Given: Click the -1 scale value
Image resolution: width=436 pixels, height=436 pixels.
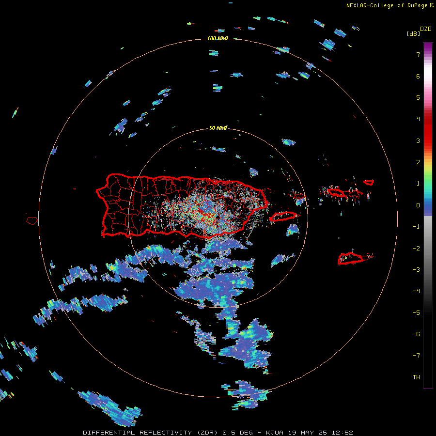Looking at the screenshot, I should click(x=416, y=227).
